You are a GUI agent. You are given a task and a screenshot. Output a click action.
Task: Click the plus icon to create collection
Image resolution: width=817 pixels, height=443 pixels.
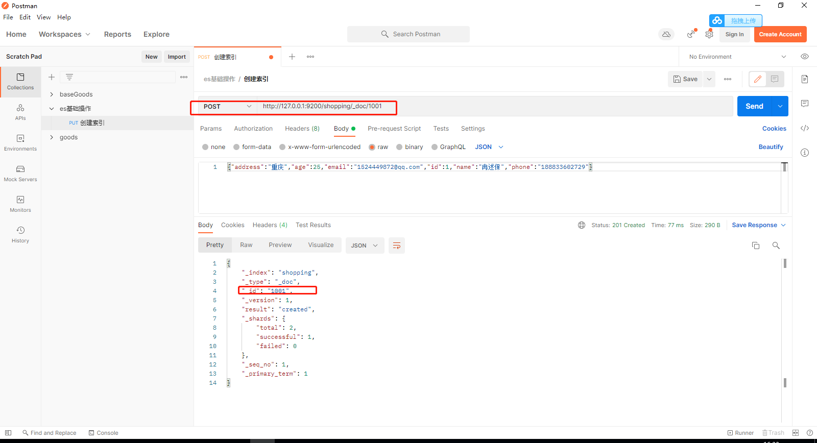pos(52,77)
